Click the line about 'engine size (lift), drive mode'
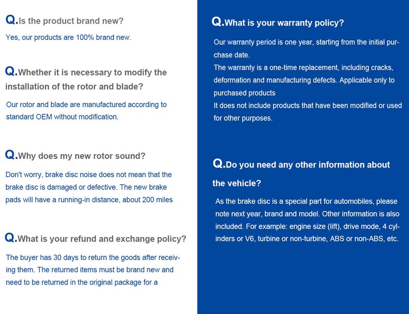This screenshot has width=409, height=314. pyautogui.click(x=307, y=226)
